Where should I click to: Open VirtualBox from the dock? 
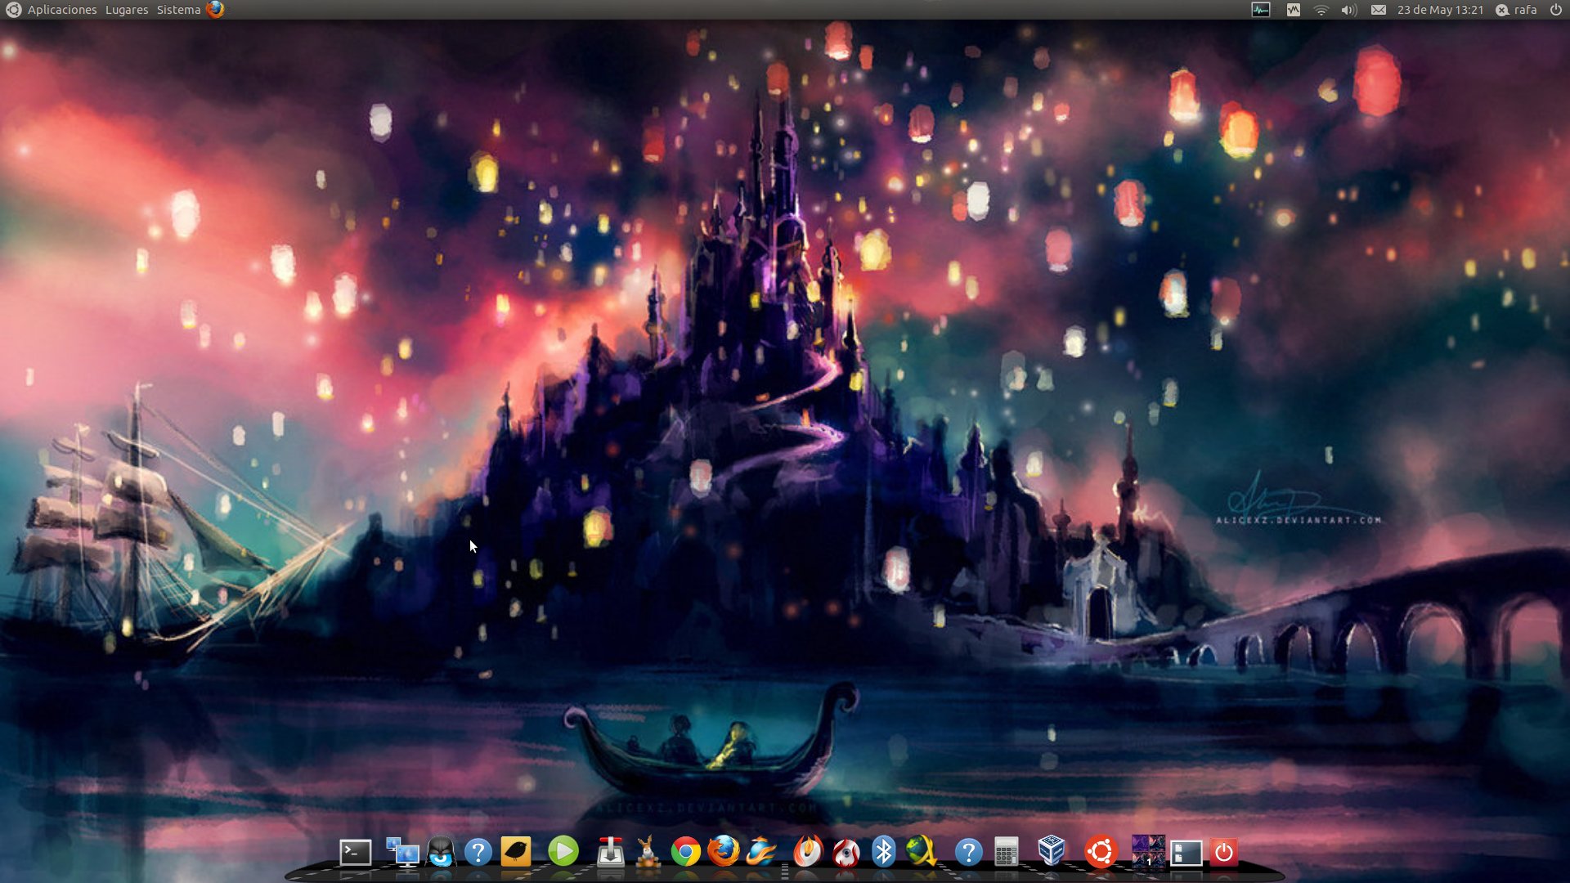[x=1051, y=851]
